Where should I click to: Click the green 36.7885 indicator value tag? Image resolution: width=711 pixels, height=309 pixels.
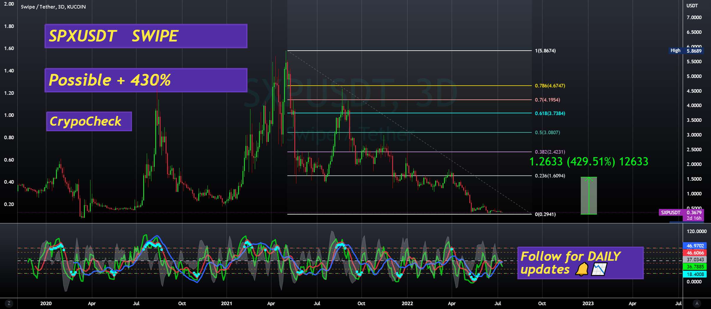(x=695, y=267)
